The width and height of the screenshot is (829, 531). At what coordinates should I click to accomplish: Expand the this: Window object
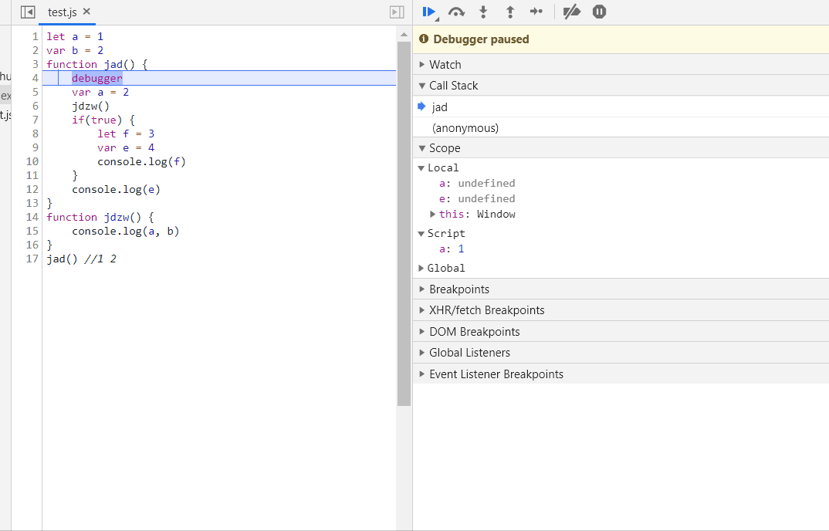pyautogui.click(x=432, y=215)
